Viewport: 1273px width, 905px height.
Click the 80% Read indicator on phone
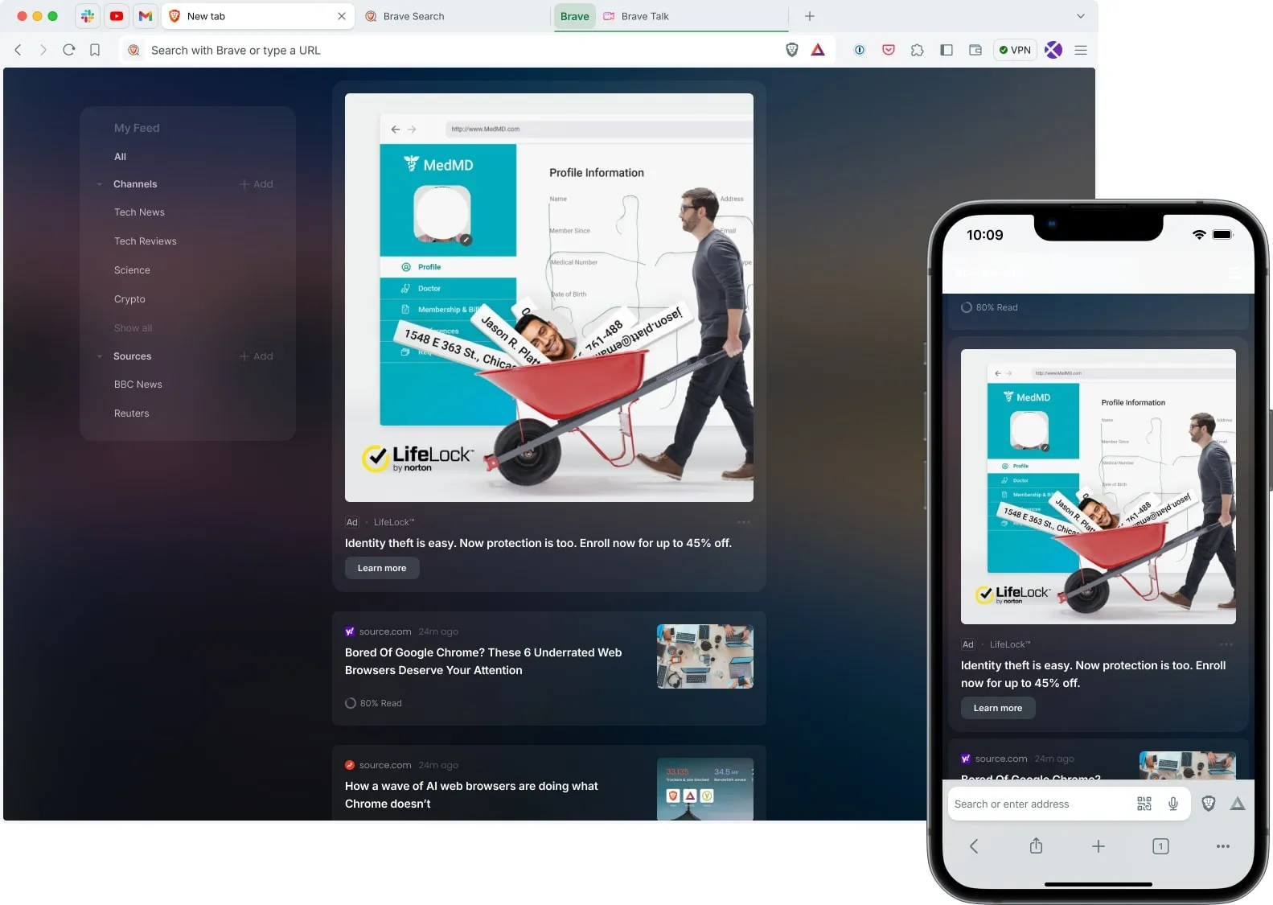(x=989, y=307)
